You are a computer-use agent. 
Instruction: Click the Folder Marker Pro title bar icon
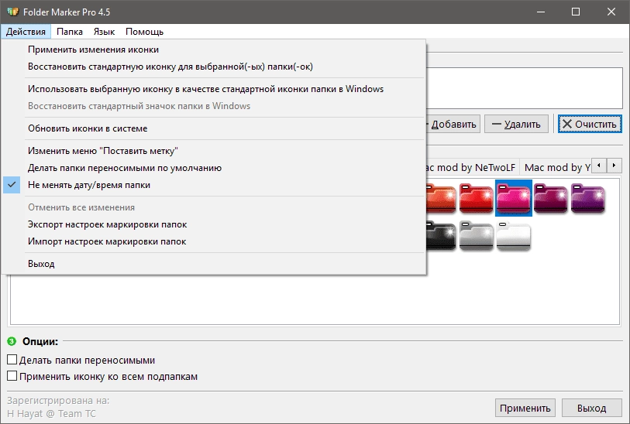[13, 12]
